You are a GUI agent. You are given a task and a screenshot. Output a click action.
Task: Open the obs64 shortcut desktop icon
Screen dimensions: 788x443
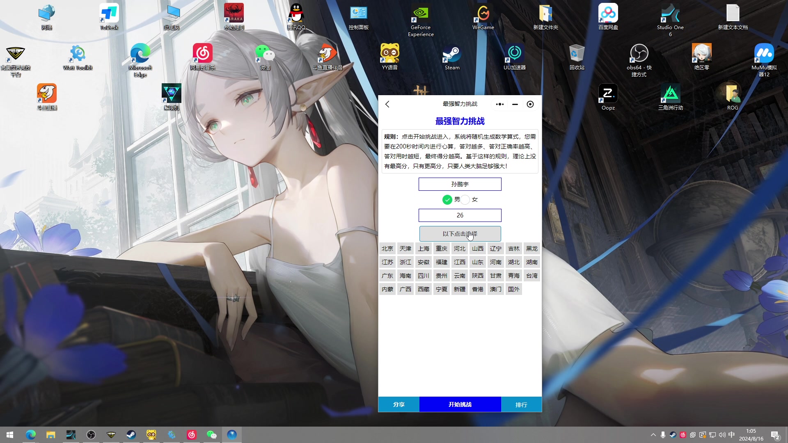pyautogui.click(x=639, y=60)
